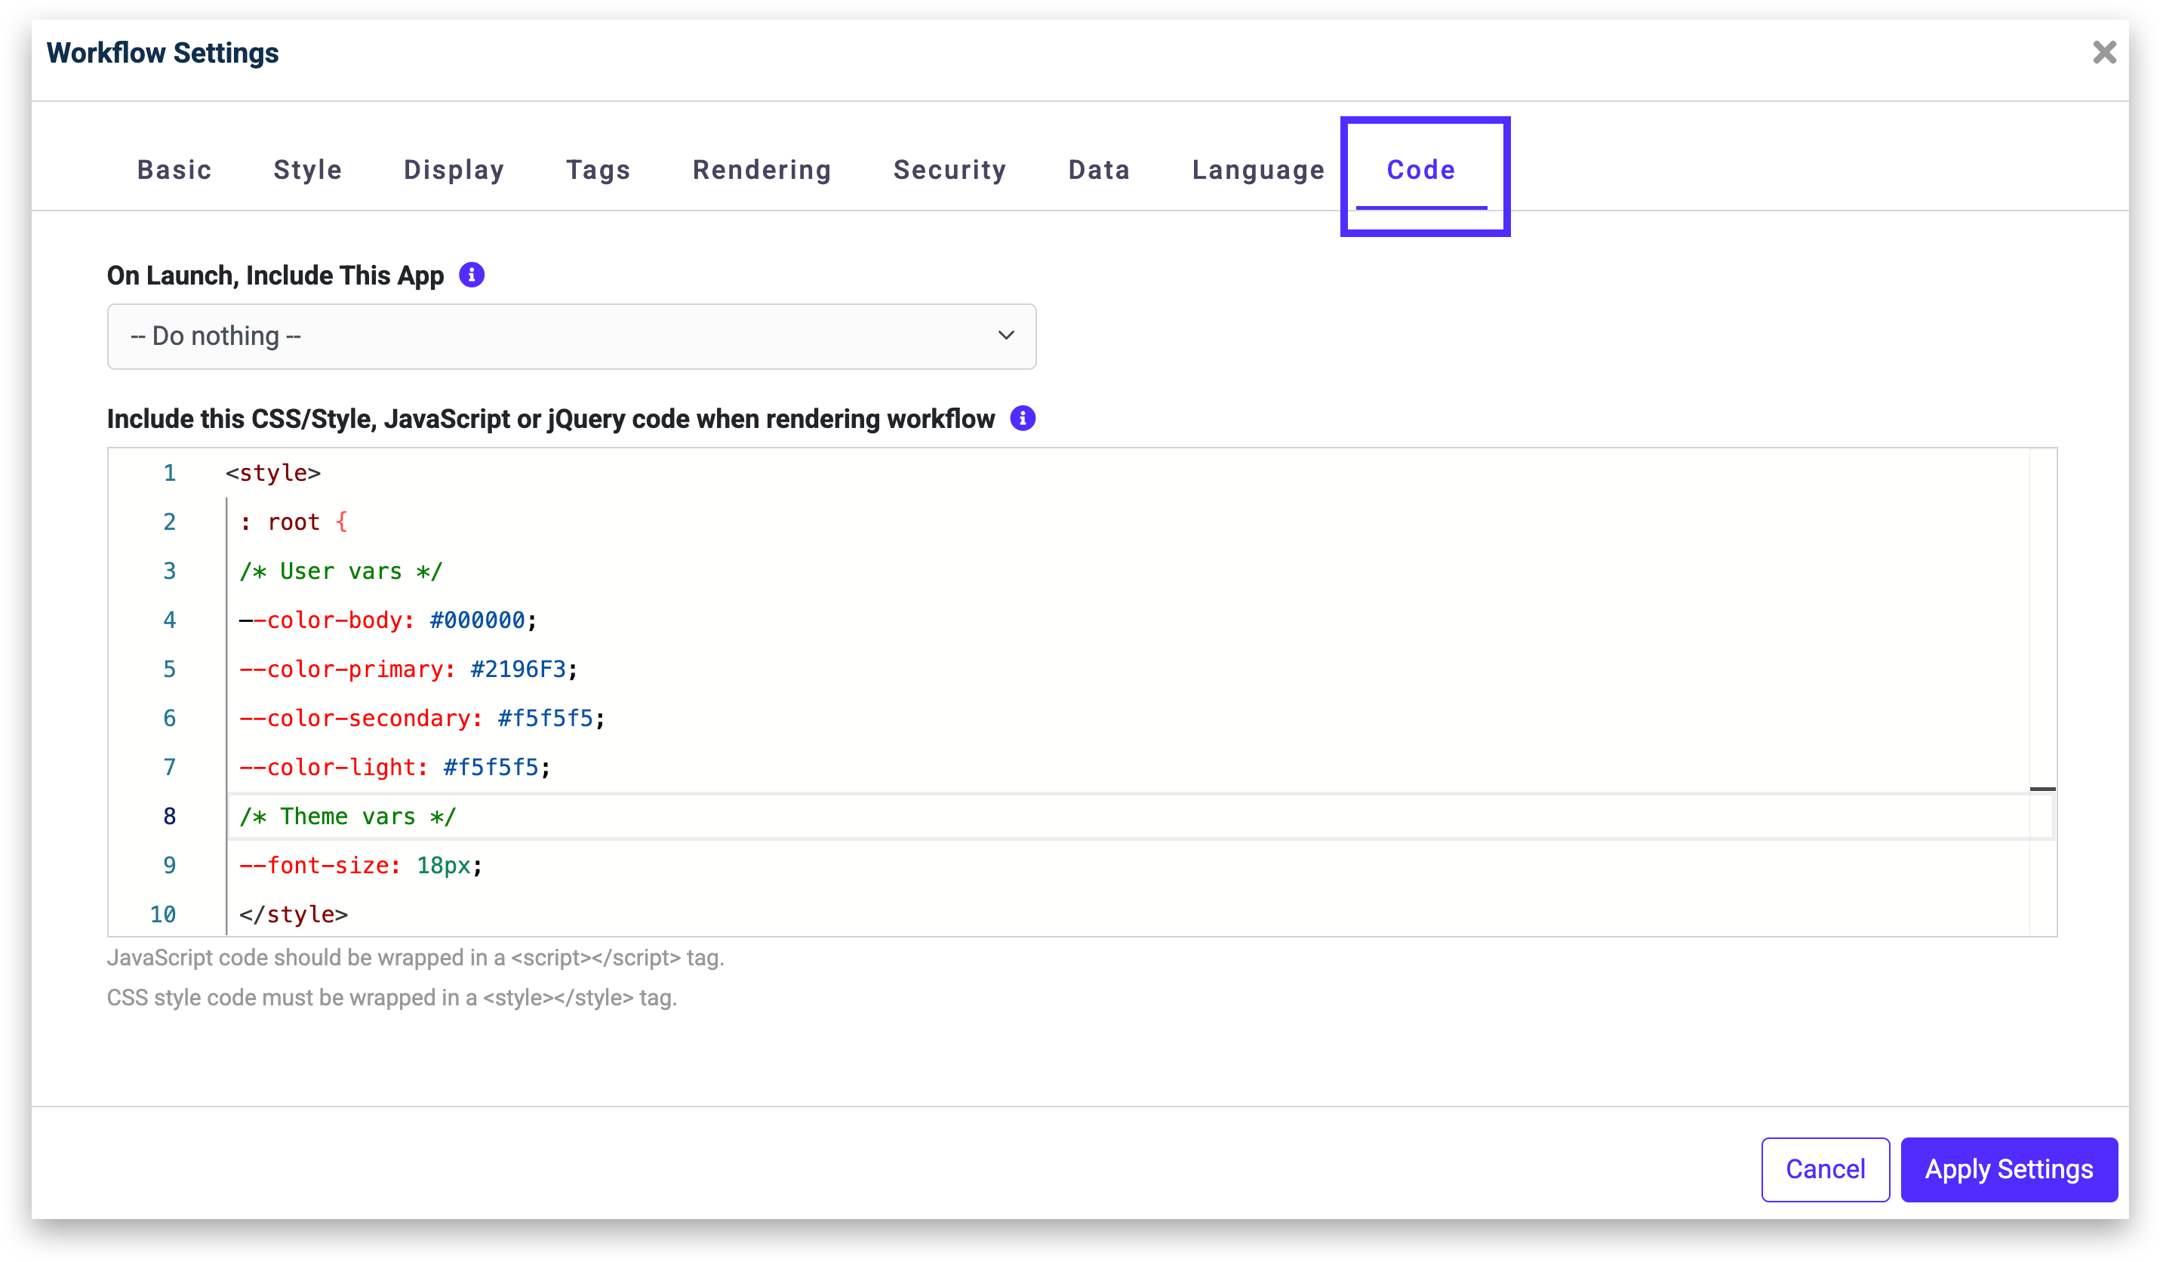Place cursor on the Theme vars comment line
This screenshot has height=1262, width=2160.
click(348, 816)
